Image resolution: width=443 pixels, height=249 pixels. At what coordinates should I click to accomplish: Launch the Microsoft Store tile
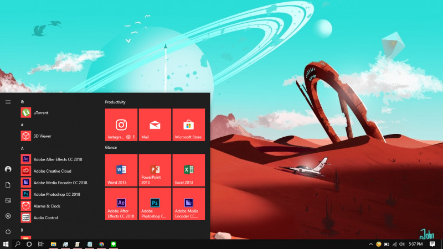[188, 124]
